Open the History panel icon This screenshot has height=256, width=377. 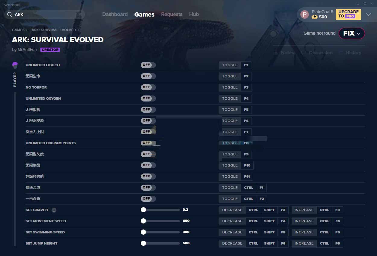341,52
